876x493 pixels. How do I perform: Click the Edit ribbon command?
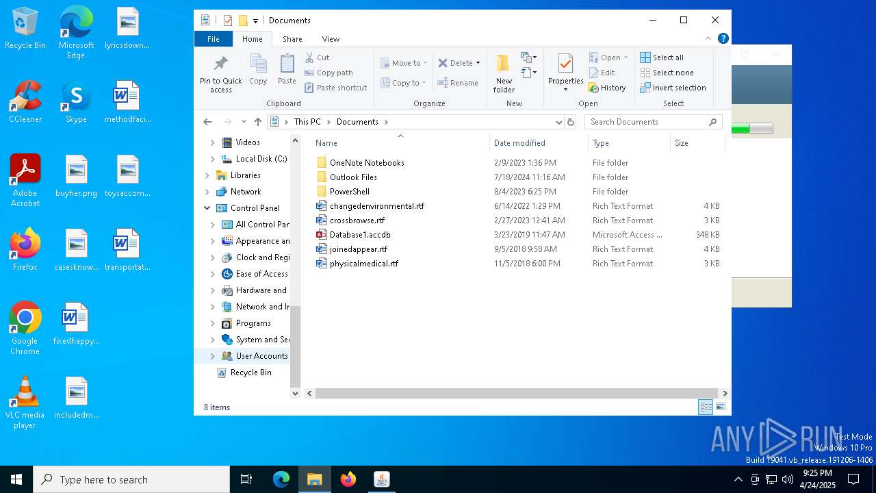602,73
